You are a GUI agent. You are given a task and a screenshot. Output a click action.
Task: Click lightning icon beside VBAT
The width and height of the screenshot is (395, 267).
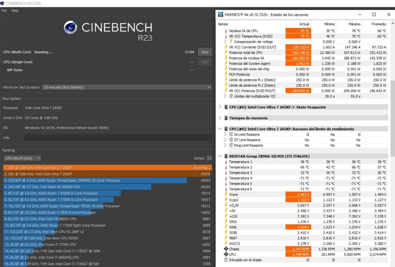tap(226, 238)
